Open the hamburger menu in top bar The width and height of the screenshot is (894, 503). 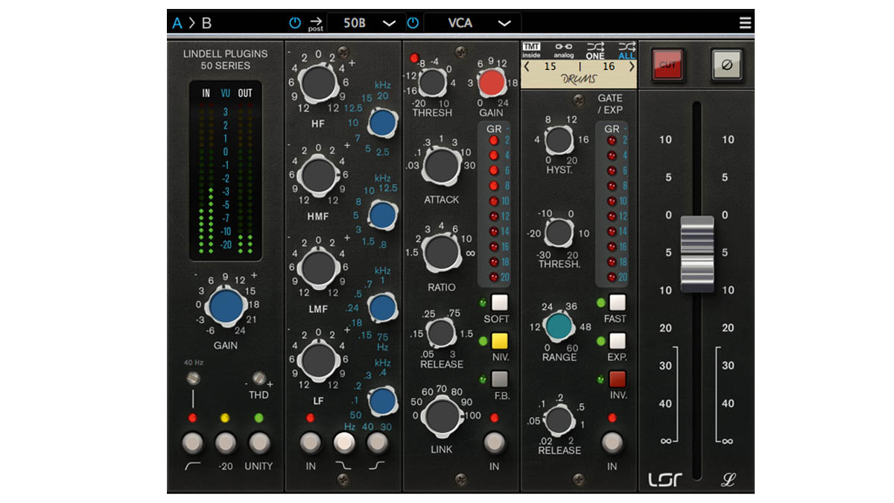click(x=745, y=22)
